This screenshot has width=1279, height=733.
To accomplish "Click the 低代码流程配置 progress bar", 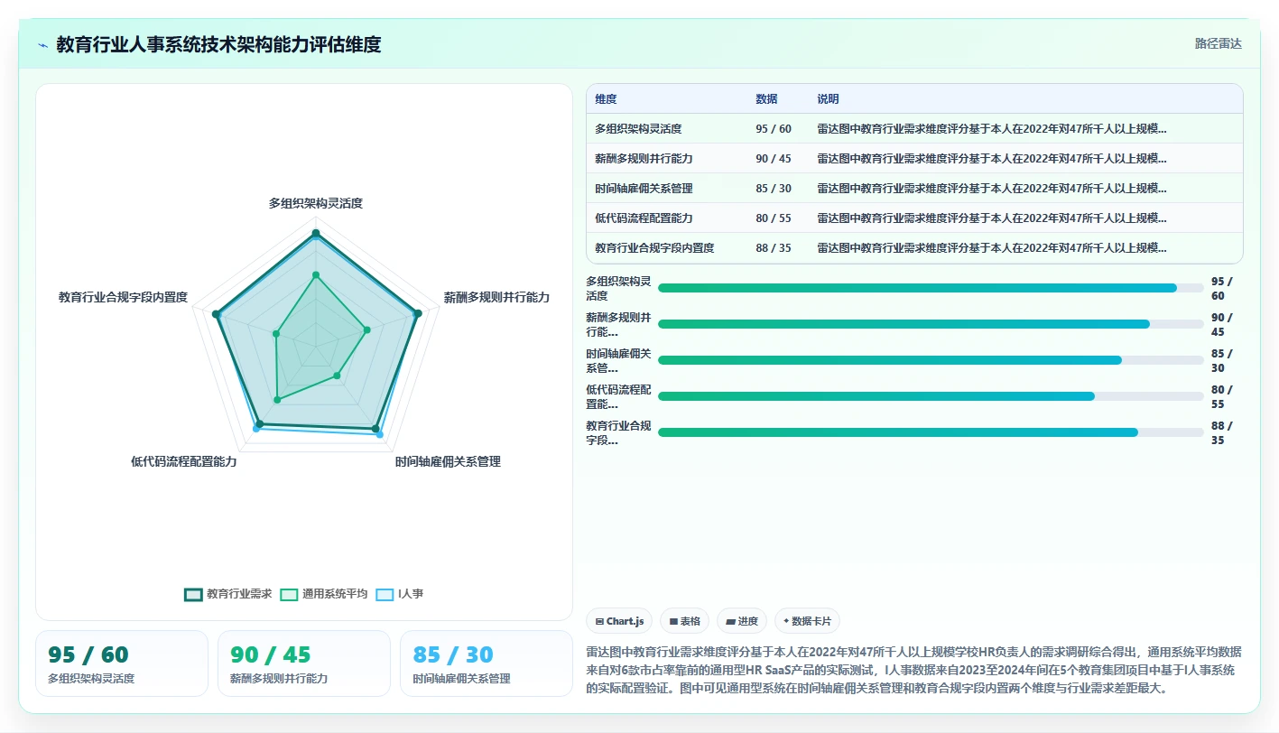I will [x=931, y=396].
